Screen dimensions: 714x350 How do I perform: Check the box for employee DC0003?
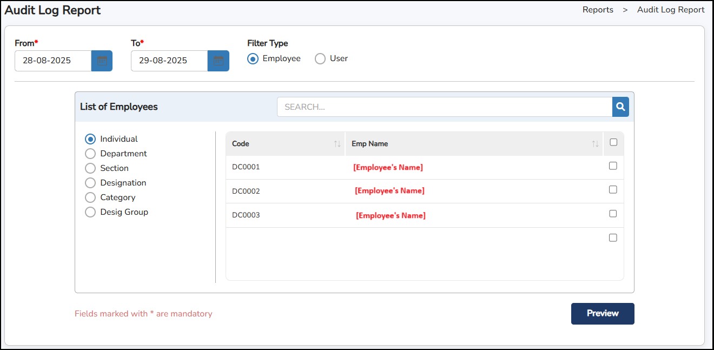[613, 214]
